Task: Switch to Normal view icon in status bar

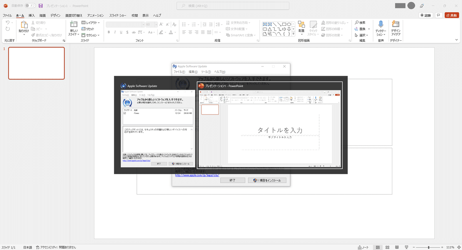Action: 378,247
